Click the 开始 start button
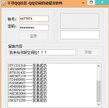Image resolution: width=109 pixels, height=108 pixels. click(x=88, y=52)
